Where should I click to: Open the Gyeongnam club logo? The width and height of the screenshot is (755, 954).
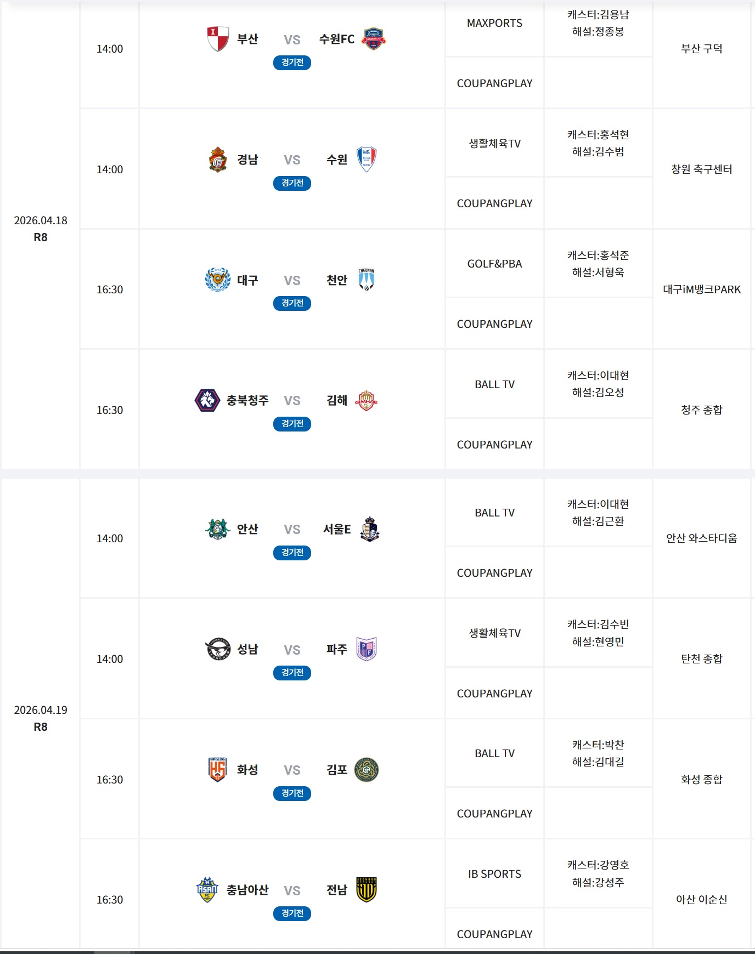(x=218, y=160)
